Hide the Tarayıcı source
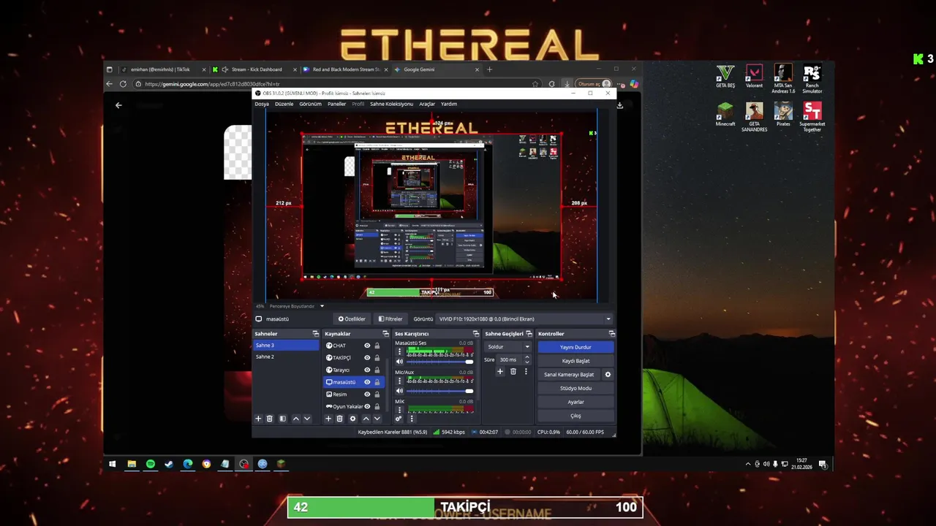Viewport: 936px width, 526px height. click(x=367, y=370)
